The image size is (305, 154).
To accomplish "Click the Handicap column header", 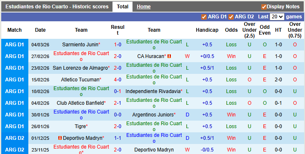I will pyautogui.click(x=207, y=30).
